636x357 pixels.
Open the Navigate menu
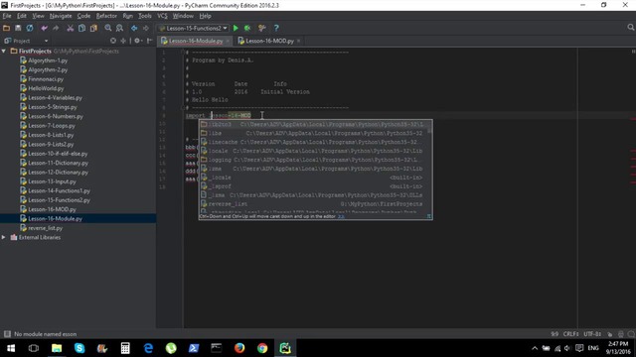(61, 16)
